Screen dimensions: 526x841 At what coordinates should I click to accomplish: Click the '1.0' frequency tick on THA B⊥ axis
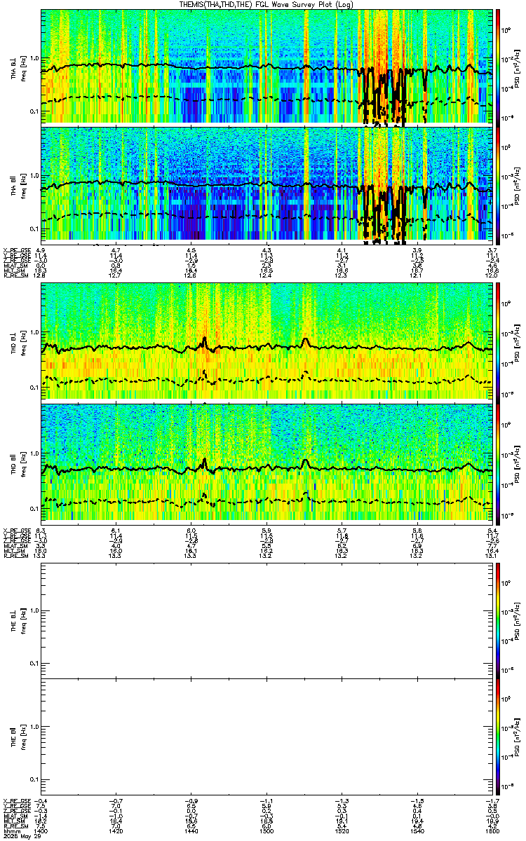pyautogui.click(x=34, y=58)
